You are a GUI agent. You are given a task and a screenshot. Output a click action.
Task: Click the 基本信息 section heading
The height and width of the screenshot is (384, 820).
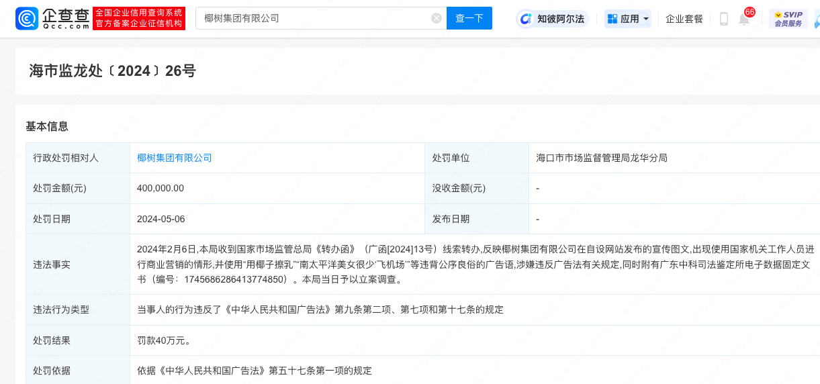47,126
